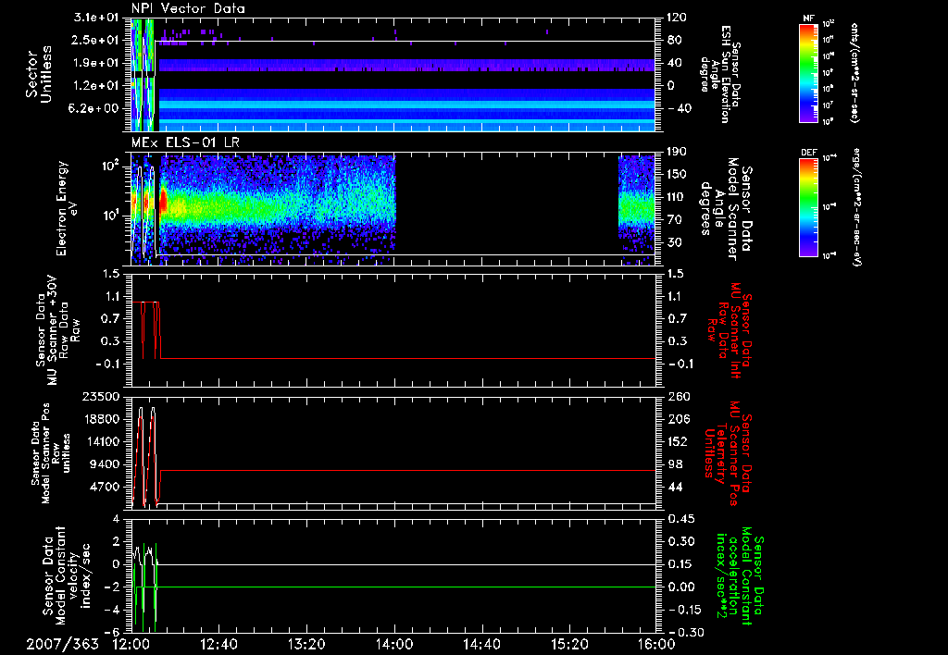Select the 'cnts/(cm**2-sr-sec)' units label

[854, 72]
